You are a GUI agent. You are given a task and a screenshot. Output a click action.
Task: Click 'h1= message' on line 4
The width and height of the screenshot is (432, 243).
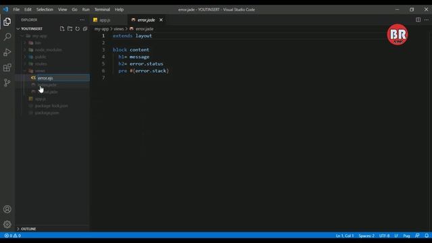[x=134, y=57]
